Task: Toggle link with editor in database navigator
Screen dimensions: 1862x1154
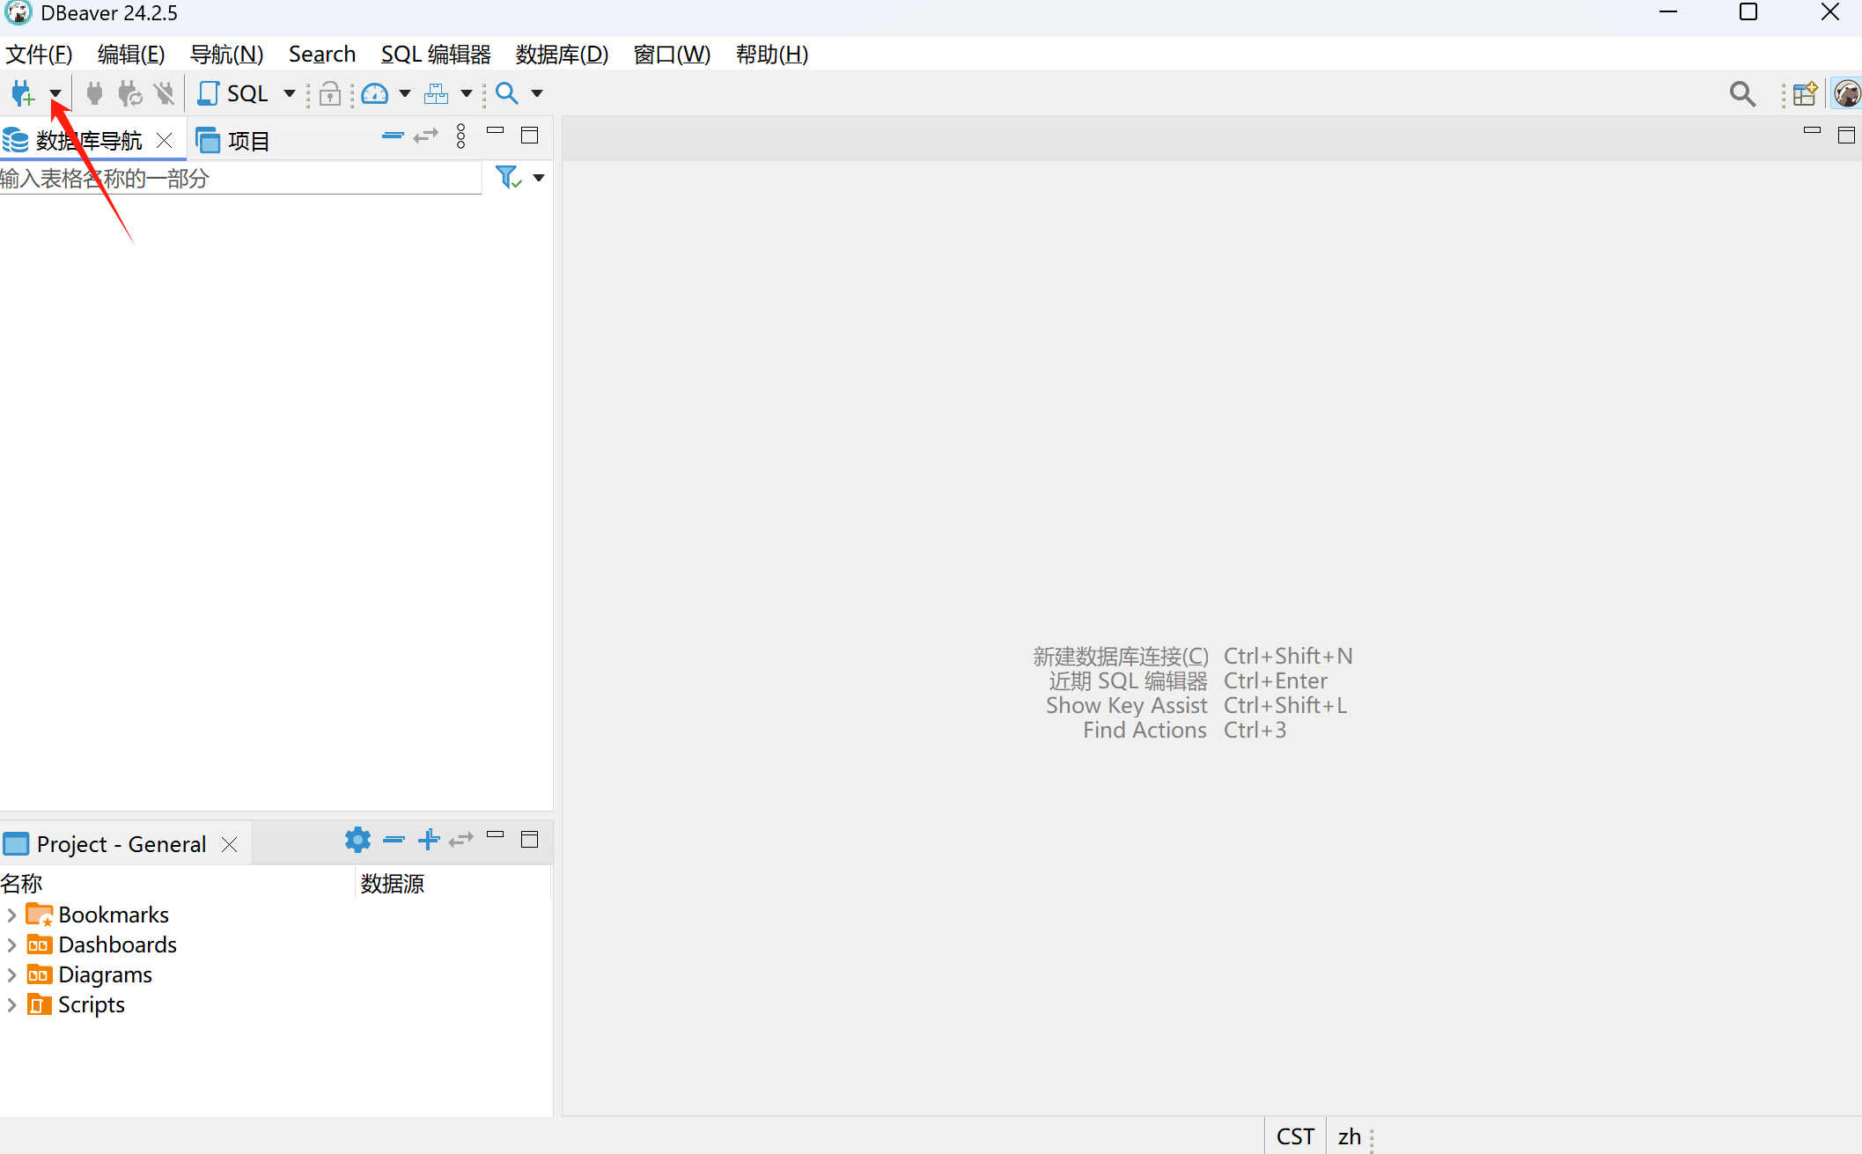Action: pyautogui.click(x=426, y=136)
